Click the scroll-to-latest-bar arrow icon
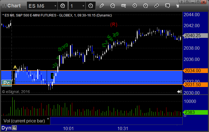209x132 pixels. tap(179, 92)
